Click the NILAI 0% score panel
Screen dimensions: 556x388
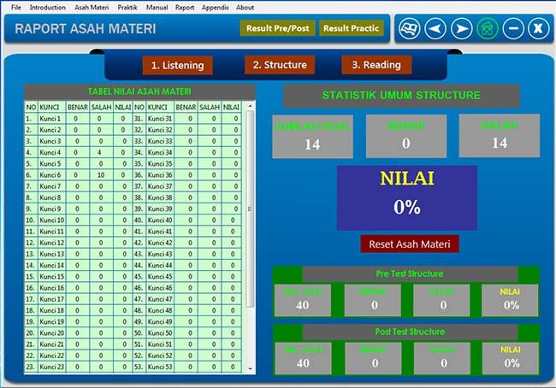tap(407, 197)
